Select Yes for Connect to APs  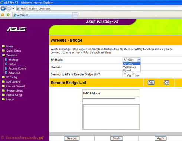pos(125,74)
